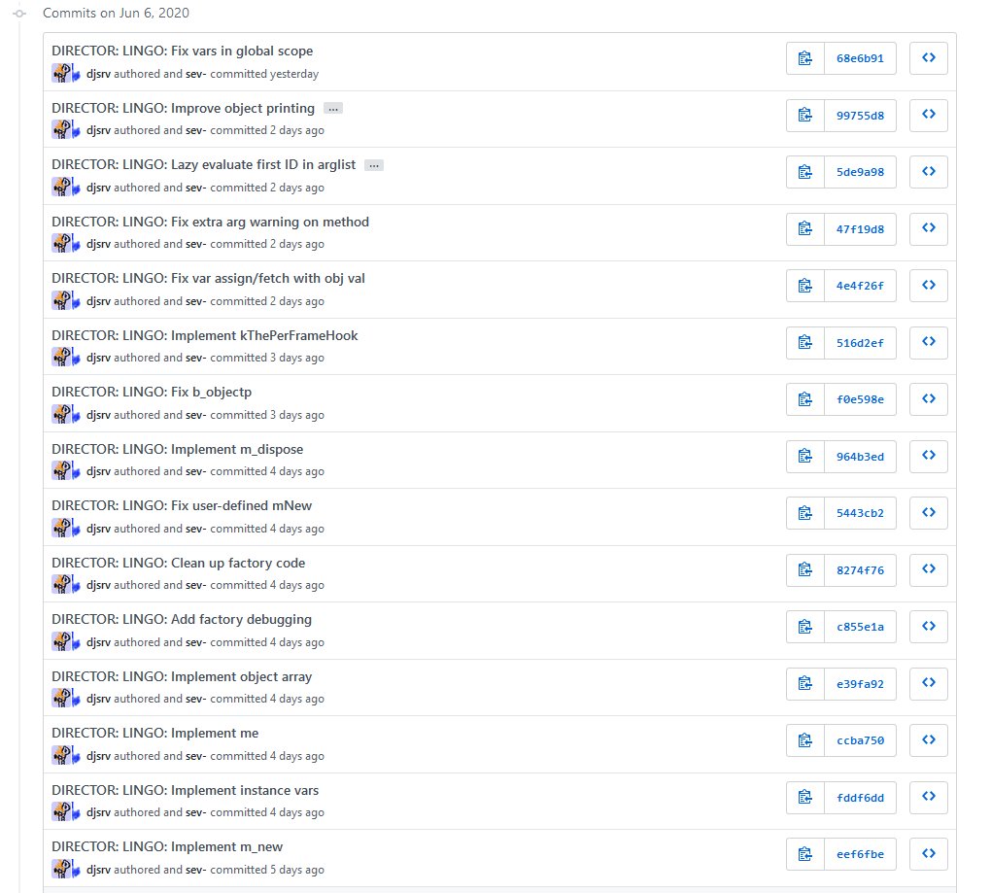This screenshot has height=893, width=991.
Task: Open commit hash link c855e1a
Action: tap(860, 627)
